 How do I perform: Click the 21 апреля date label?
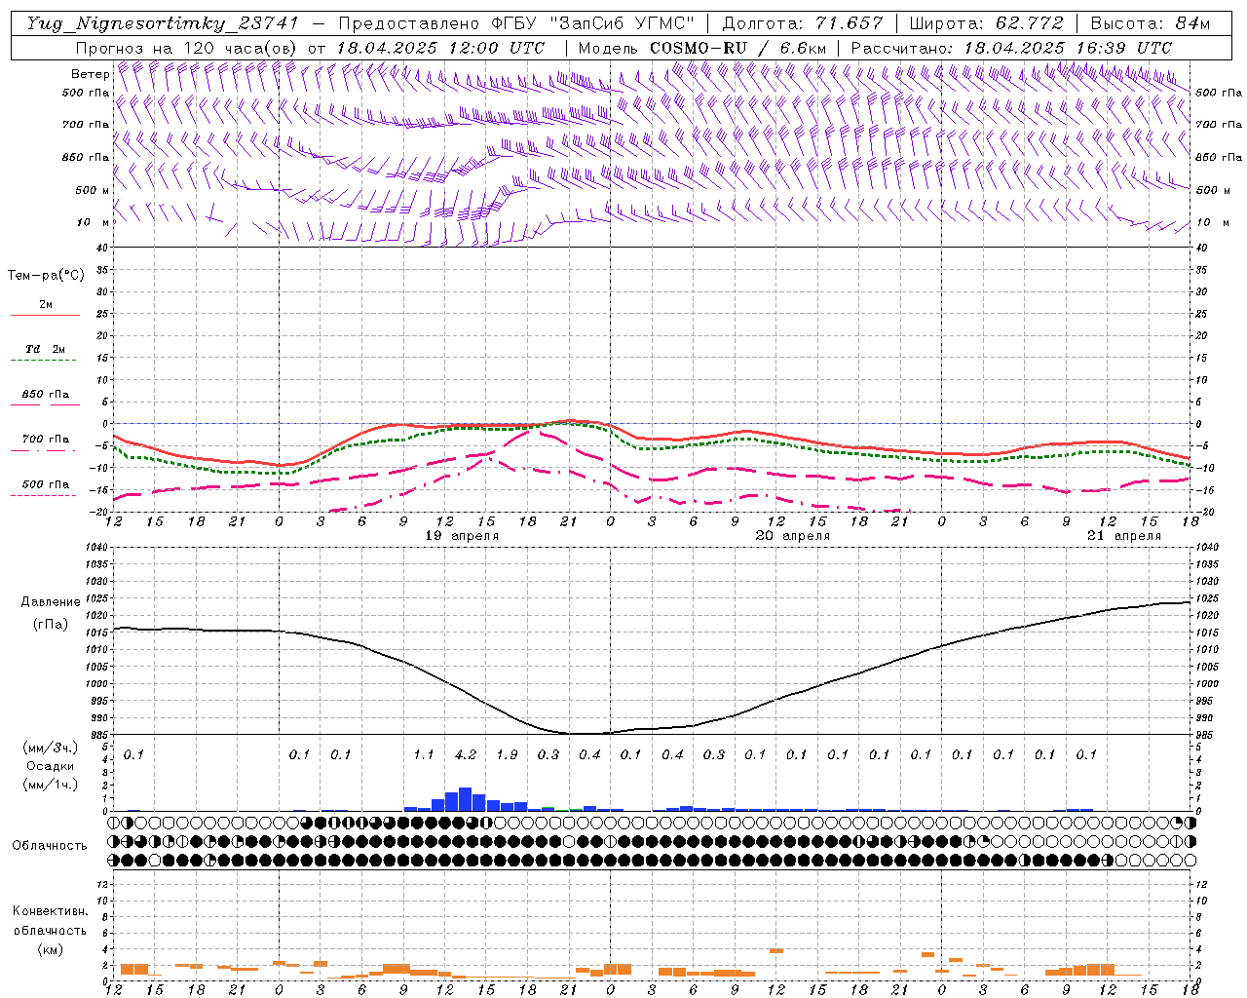(x=1124, y=536)
